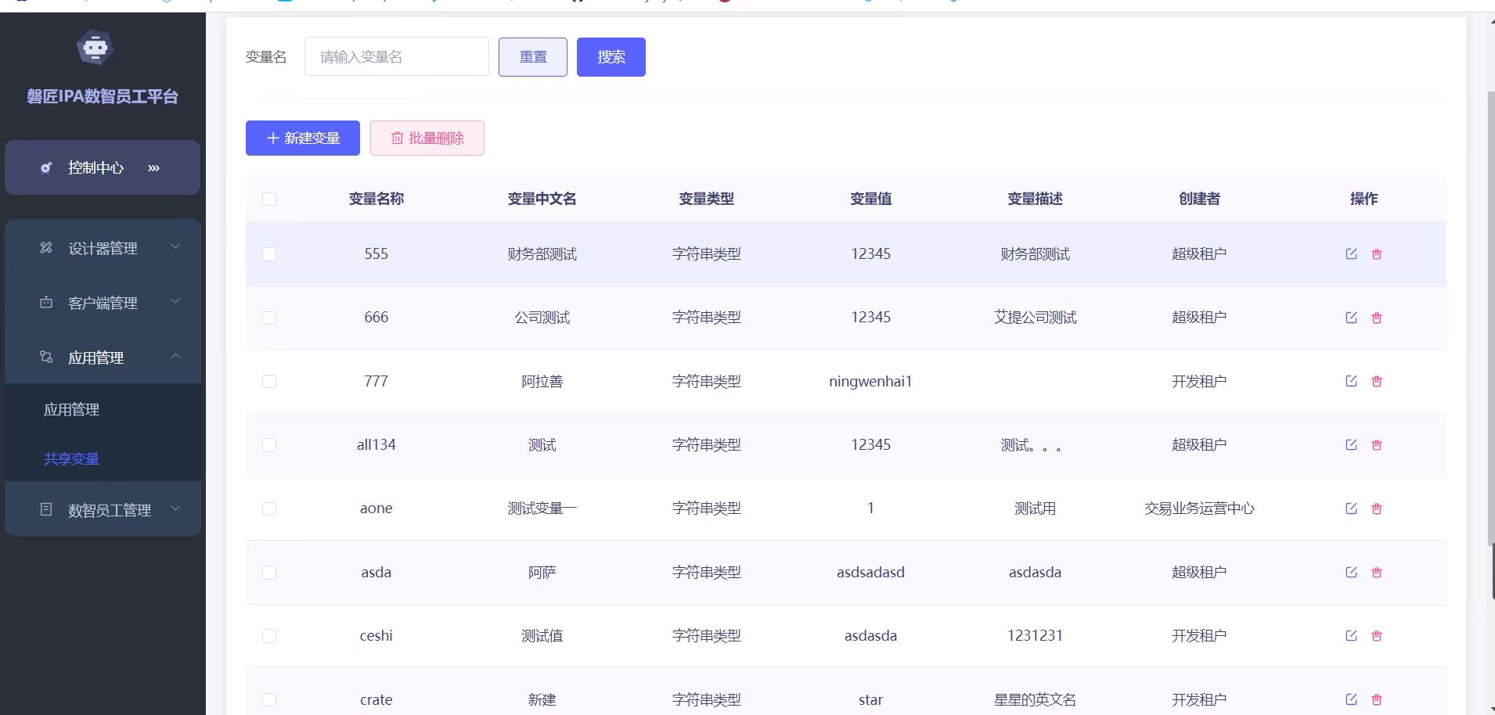Check the ceshi row checkbox
The image size is (1495, 715).
click(x=269, y=636)
